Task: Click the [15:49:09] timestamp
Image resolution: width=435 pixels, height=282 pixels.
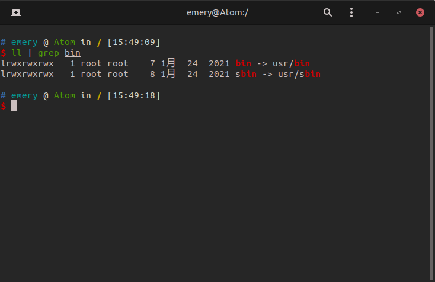Action: tap(133, 42)
